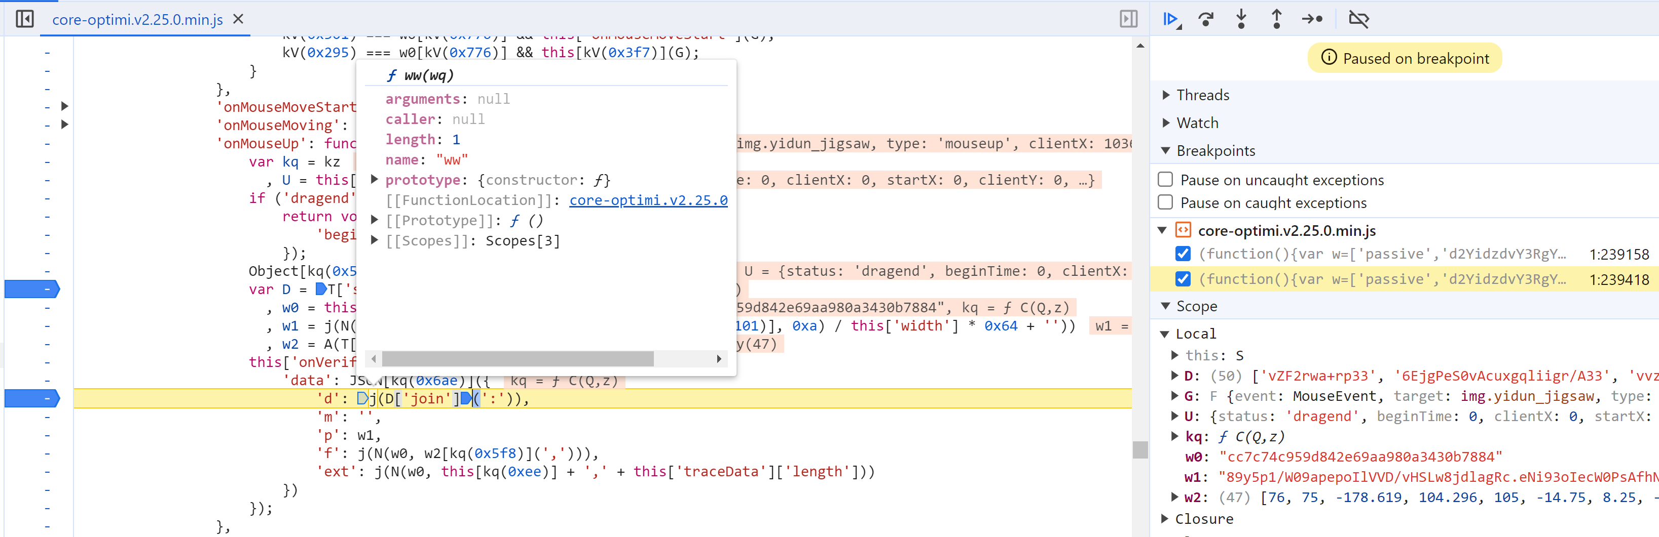Click the Step button
The image size is (1659, 537).
tap(1312, 19)
